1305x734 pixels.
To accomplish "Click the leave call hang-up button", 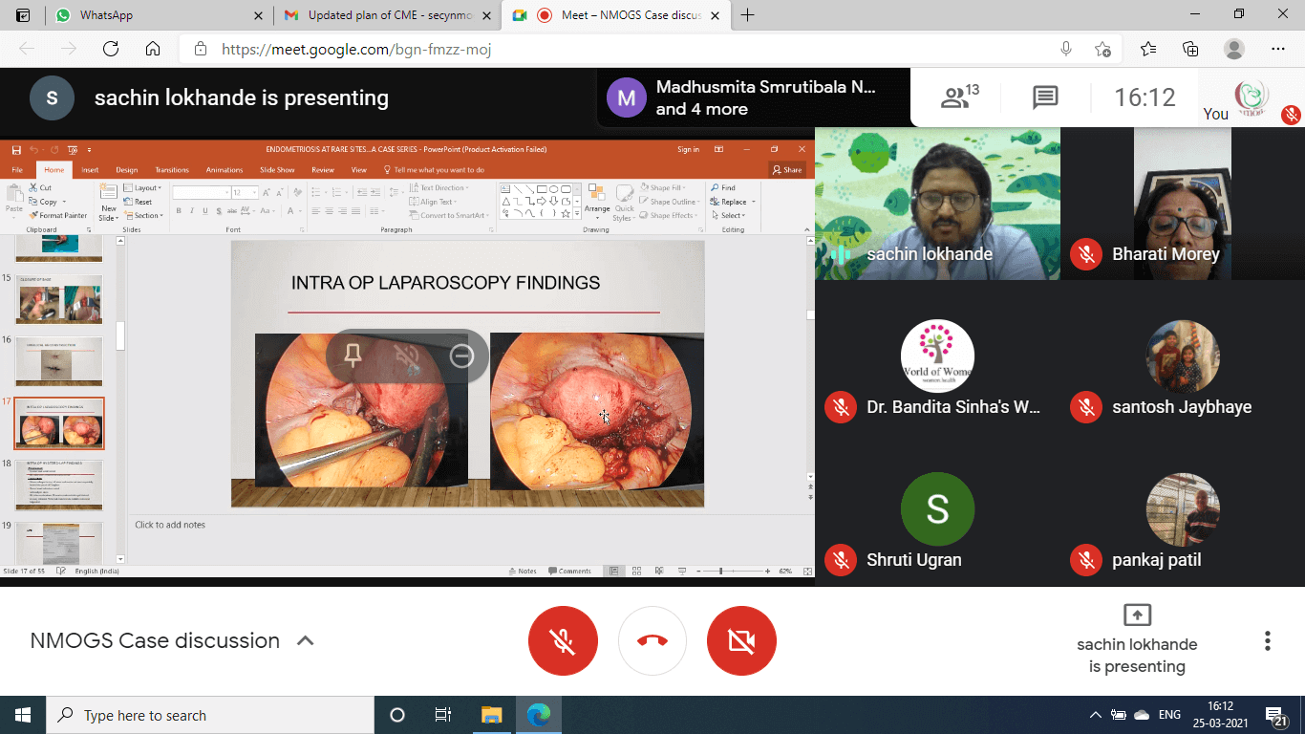I will pos(652,641).
